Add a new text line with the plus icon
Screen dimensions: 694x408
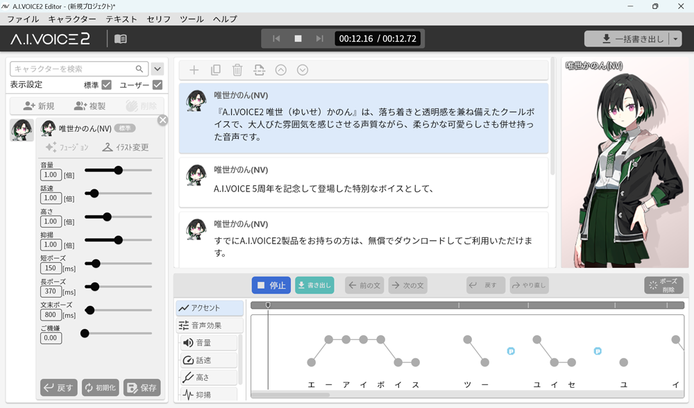click(194, 69)
